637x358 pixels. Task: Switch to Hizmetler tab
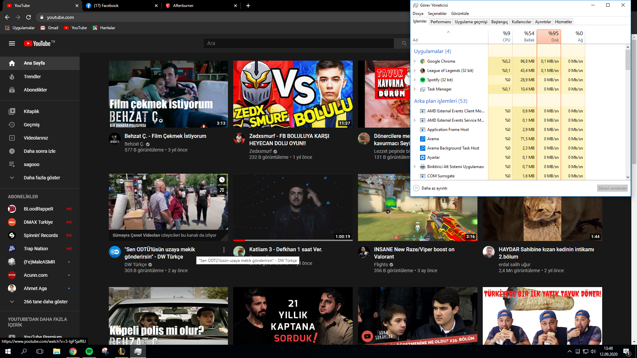[563, 22]
